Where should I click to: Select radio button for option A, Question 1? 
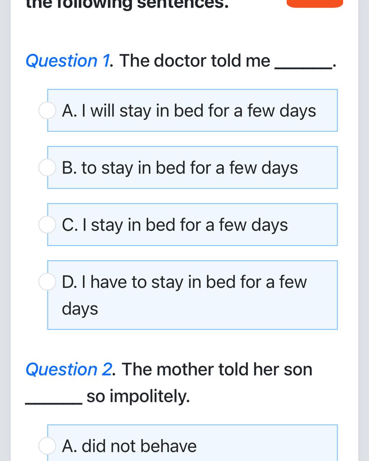47,110
